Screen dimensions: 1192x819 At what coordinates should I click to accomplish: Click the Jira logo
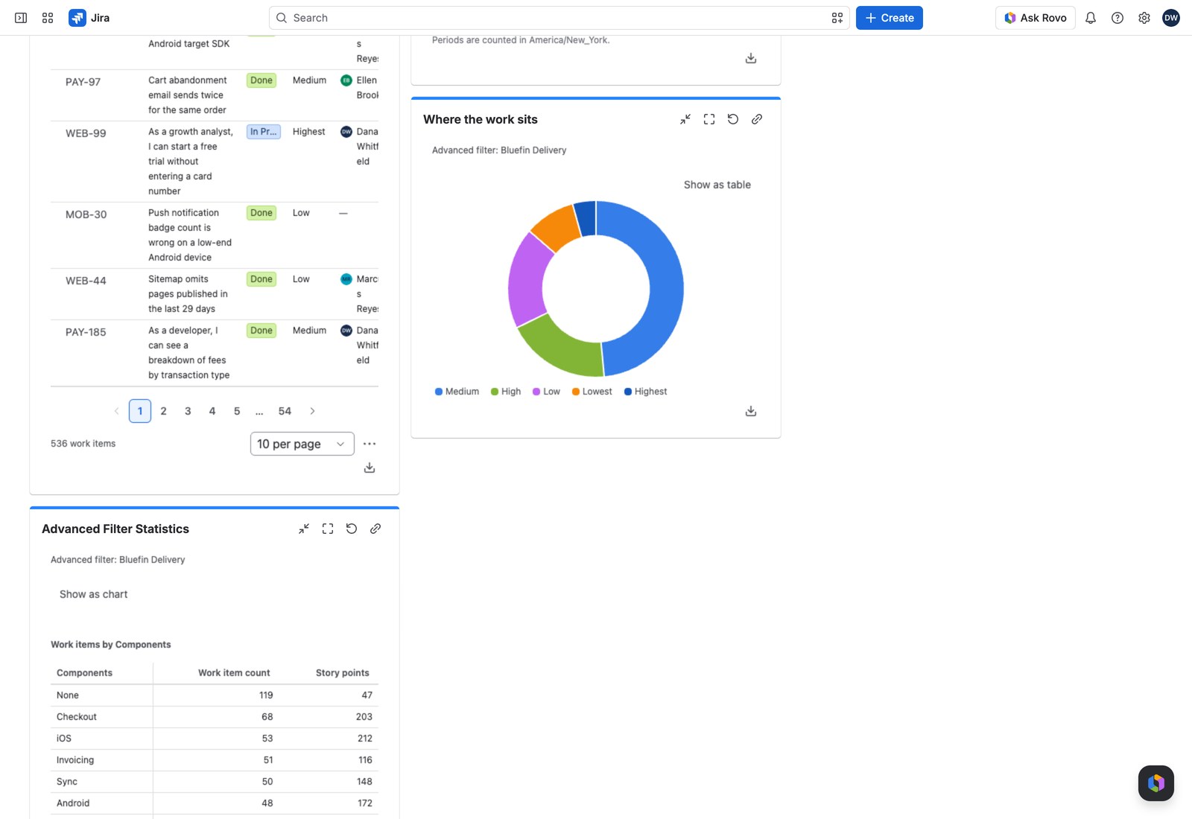89,18
